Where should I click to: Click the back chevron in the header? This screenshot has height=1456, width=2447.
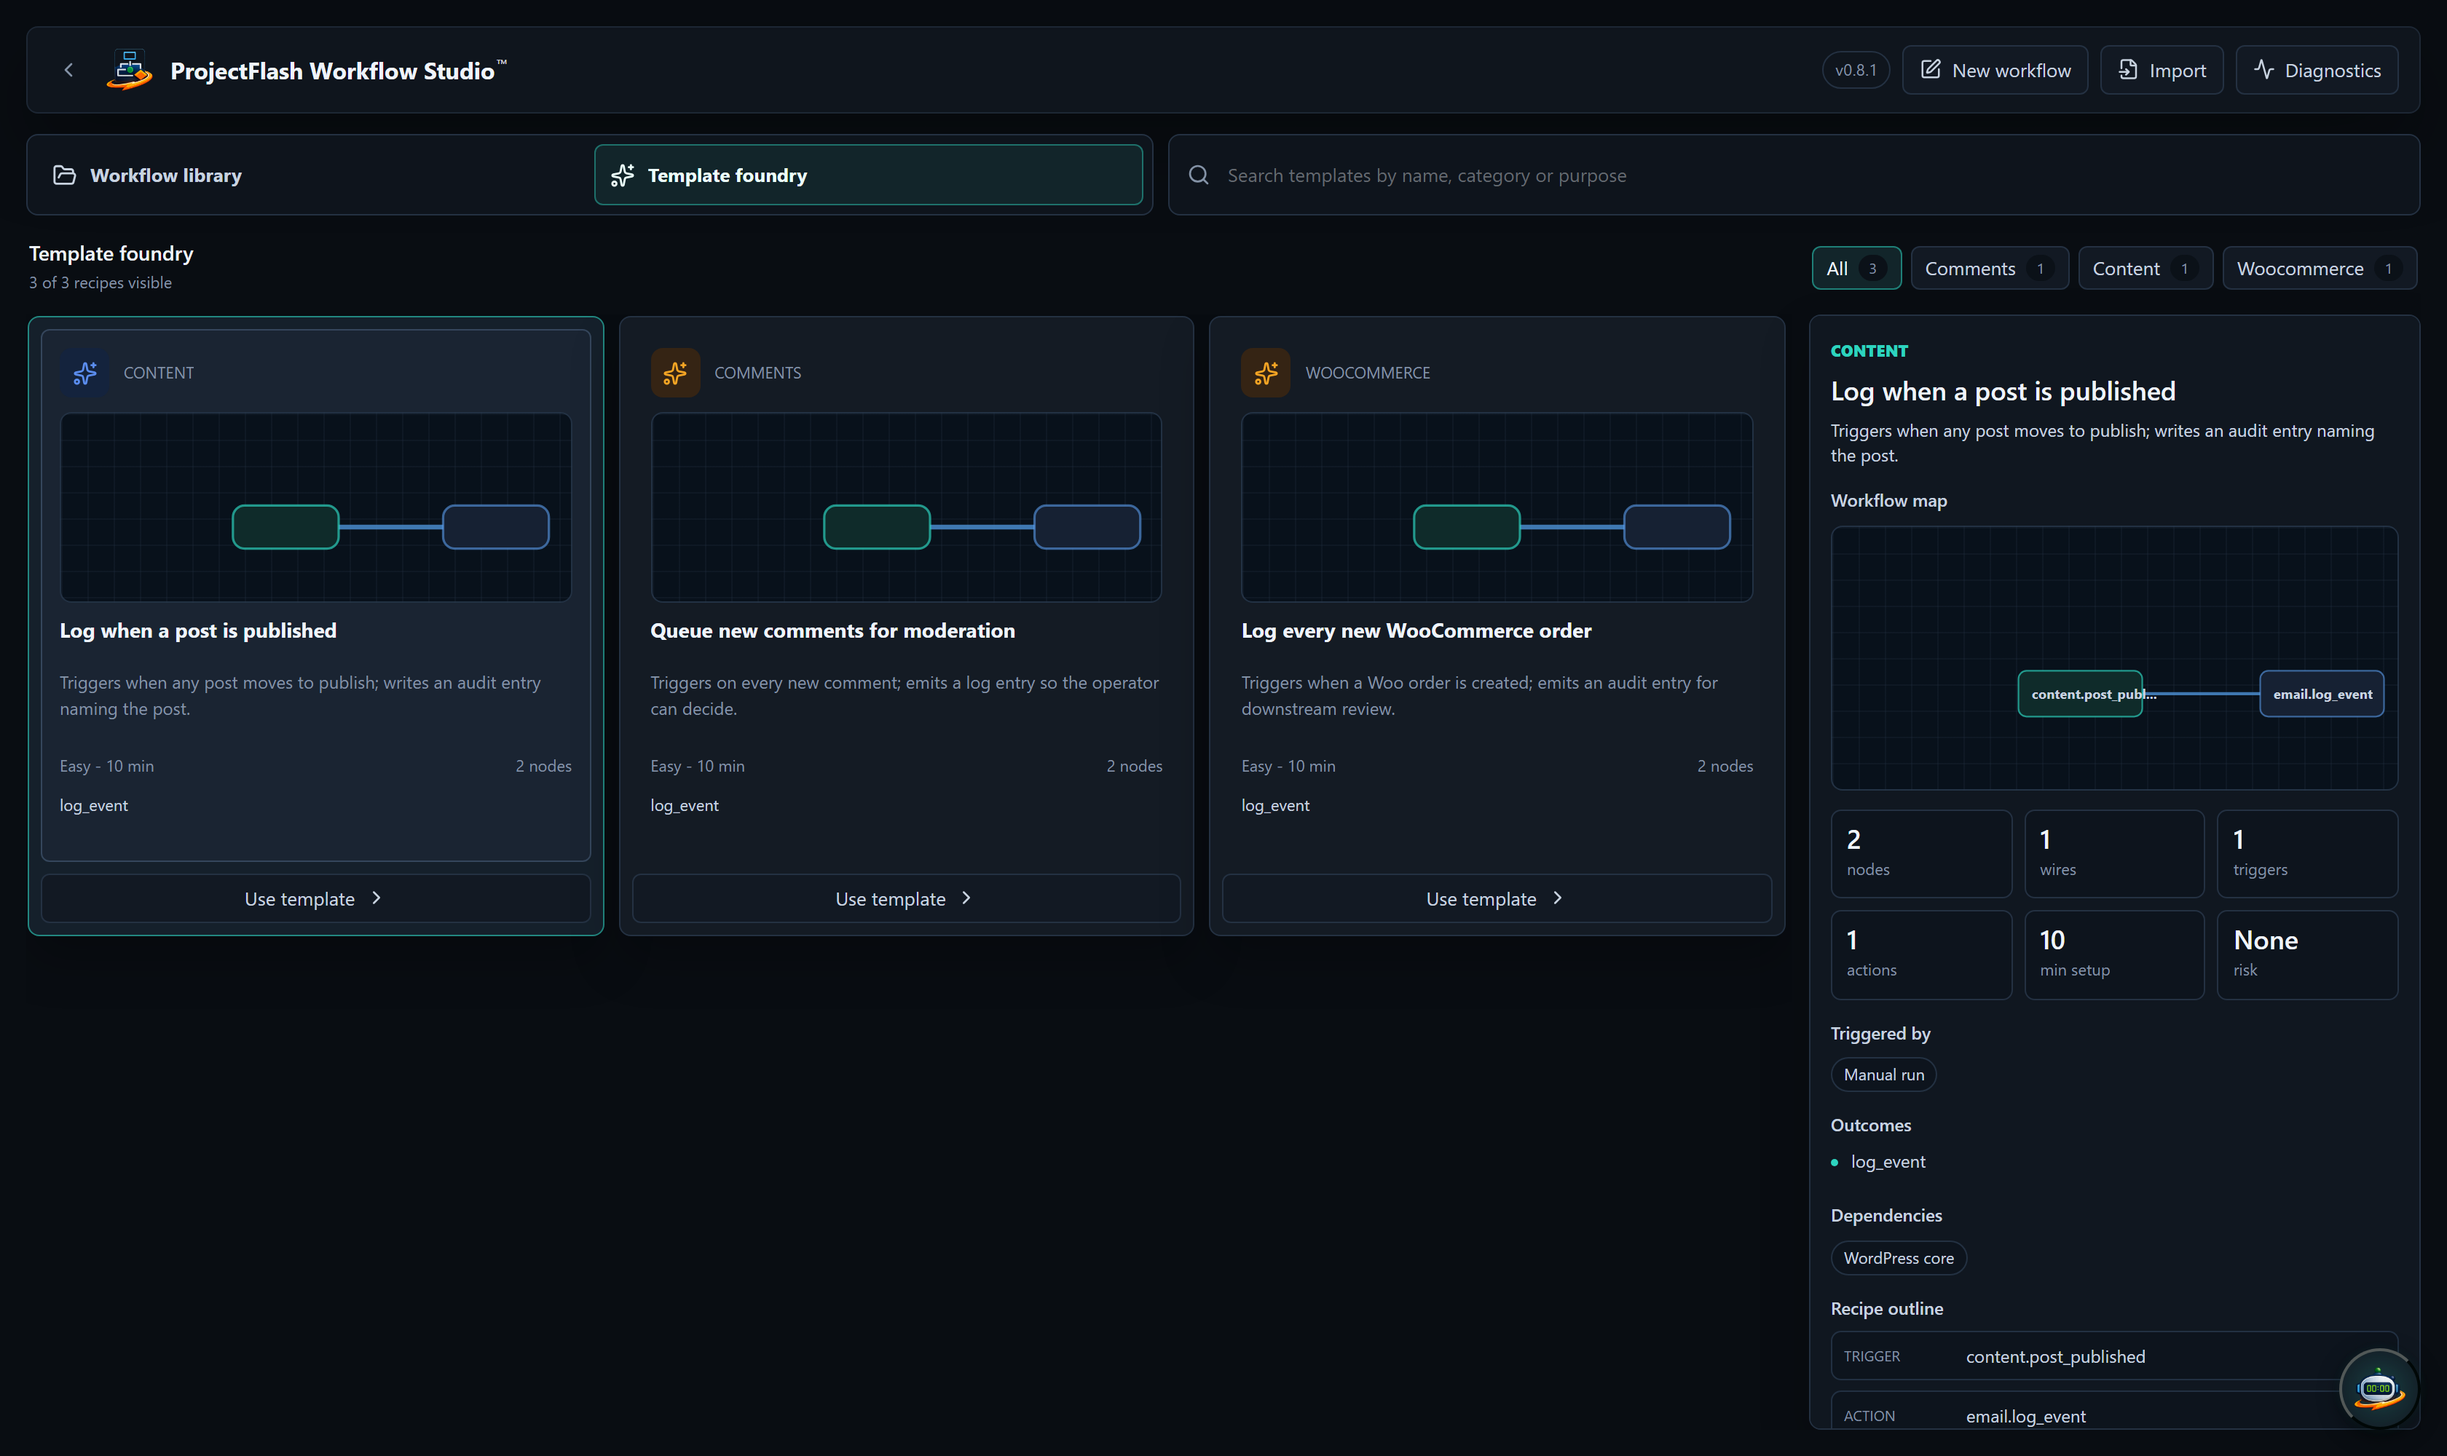coord(68,70)
